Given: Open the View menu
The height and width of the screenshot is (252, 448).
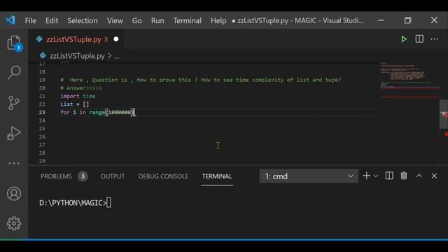Looking at the screenshot, I should pyautogui.click(x=115, y=20).
